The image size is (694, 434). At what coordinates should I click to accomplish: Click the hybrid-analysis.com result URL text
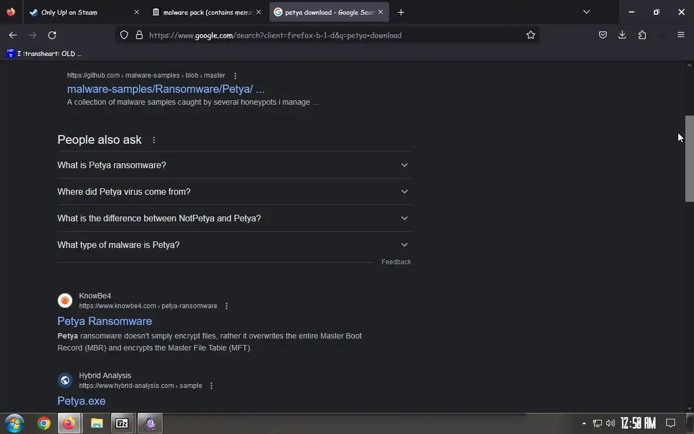[140, 386]
